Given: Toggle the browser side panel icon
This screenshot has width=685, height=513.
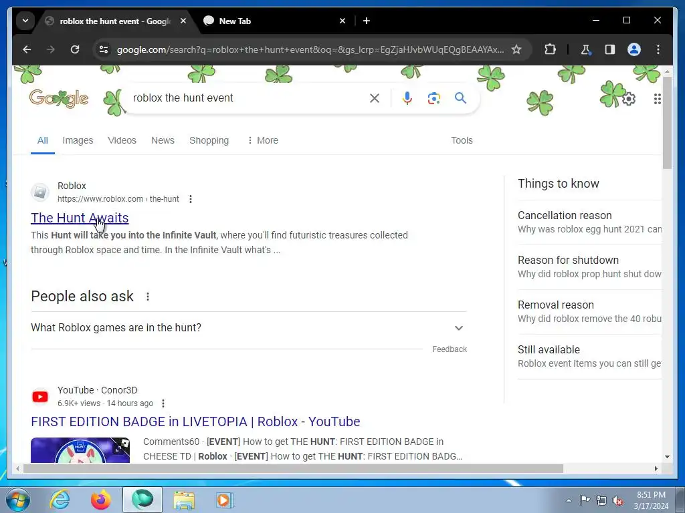Looking at the screenshot, I should click(610, 49).
